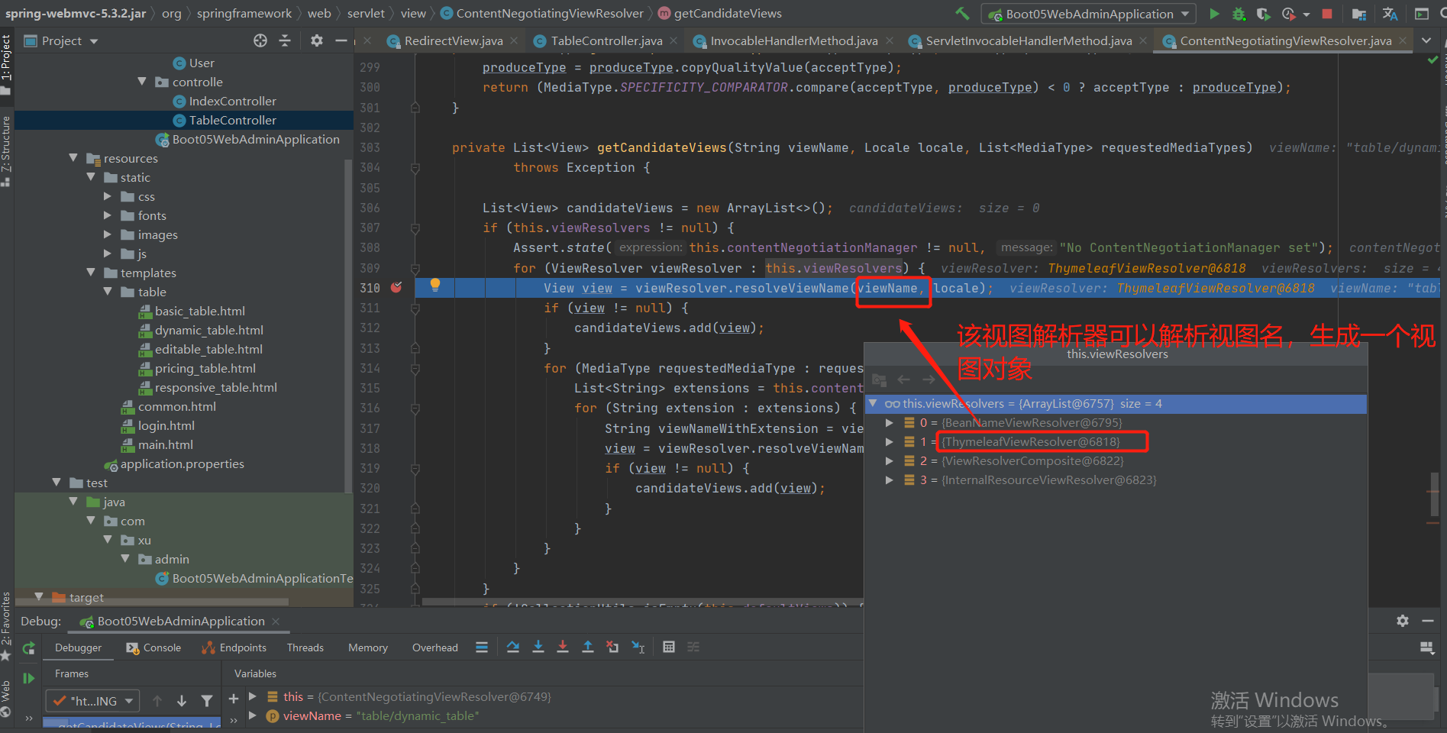Click the profiler run icon
The image size is (1447, 733).
click(1289, 14)
